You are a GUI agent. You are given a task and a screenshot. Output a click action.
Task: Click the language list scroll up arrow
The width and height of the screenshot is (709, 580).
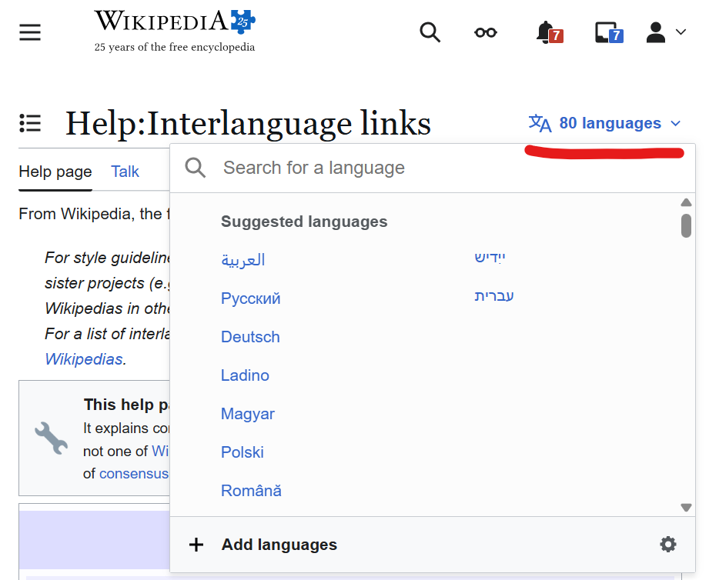coord(686,202)
